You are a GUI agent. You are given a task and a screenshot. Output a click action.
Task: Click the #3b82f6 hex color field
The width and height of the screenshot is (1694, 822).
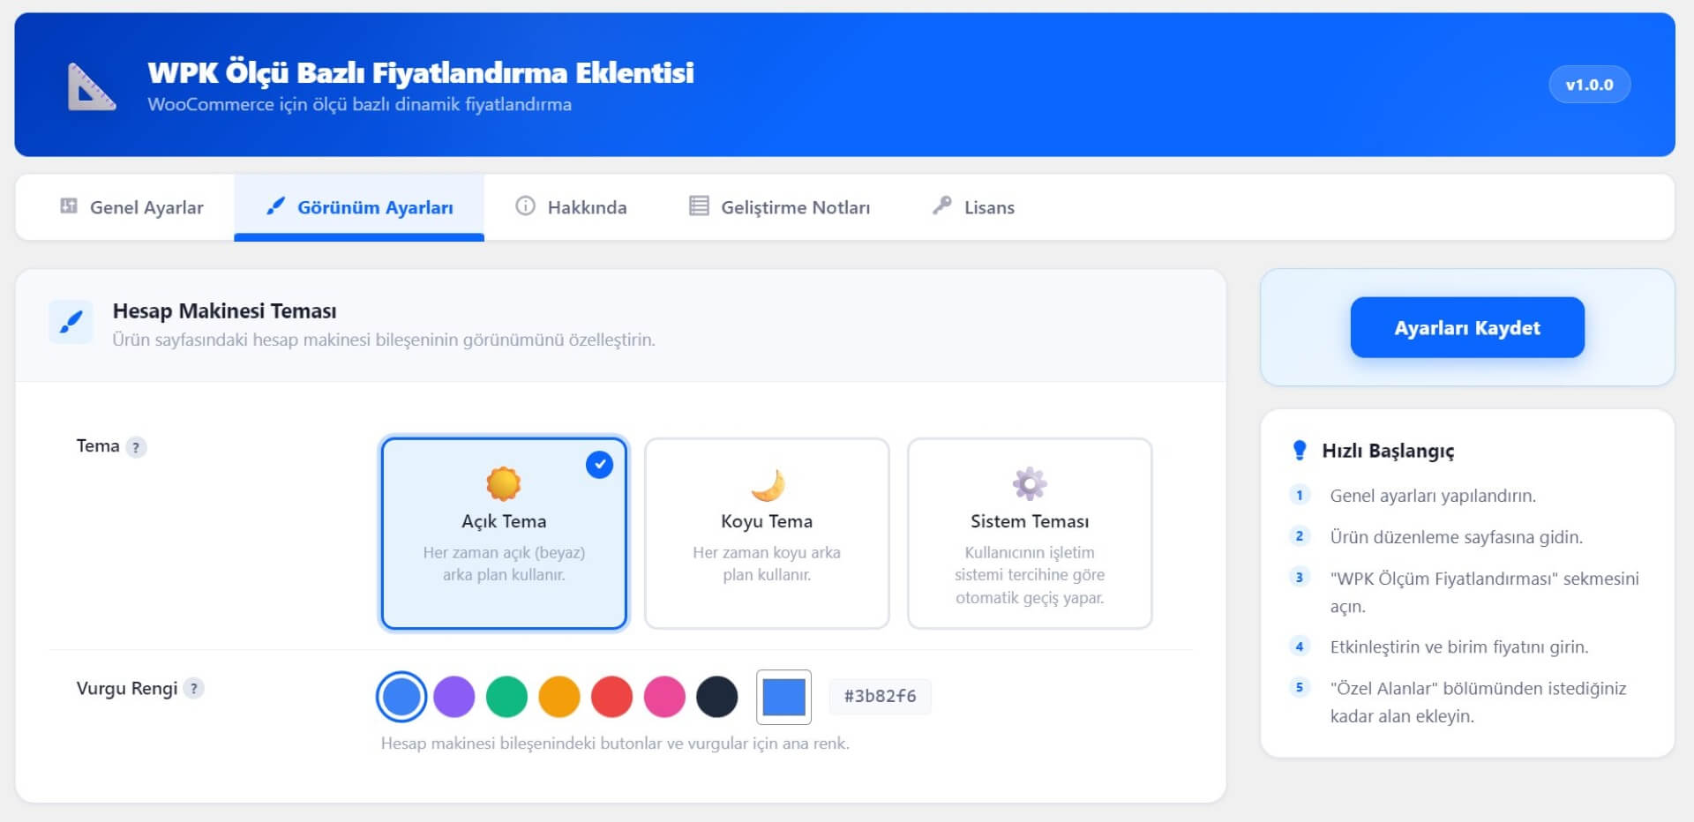coord(880,697)
